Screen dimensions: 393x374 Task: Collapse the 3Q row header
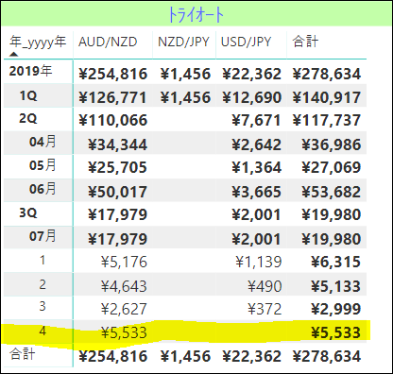28,213
